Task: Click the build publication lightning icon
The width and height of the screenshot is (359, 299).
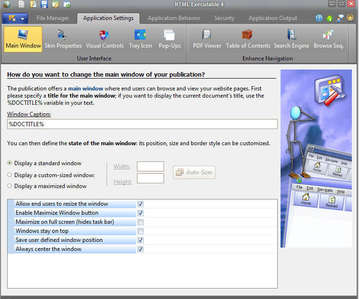Action: click(x=56, y=4)
